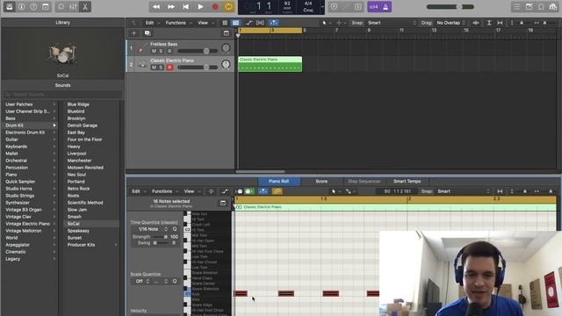The height and width of the screenshot is (316, 562).
Task: Toggle green MIDI Out button
Action: [249, 191]
